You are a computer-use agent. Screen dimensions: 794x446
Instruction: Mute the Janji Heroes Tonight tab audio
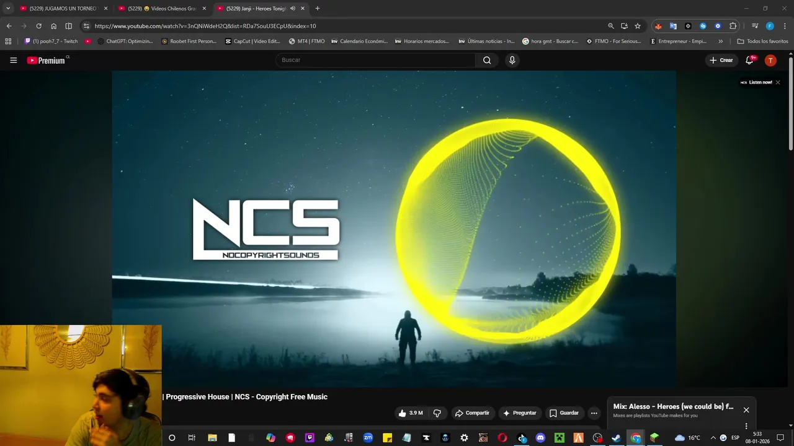293,9
